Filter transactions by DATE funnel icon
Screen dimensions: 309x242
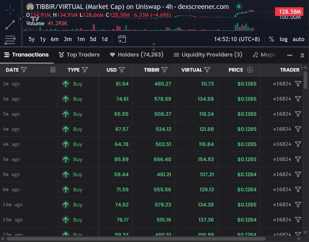click(24, 70)
